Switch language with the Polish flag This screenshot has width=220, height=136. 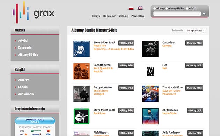(131, 8)
